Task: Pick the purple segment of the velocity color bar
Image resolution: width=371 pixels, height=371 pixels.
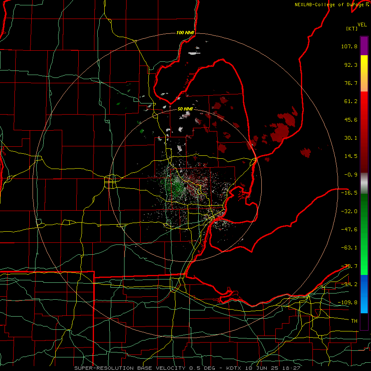Action: (x=364, y=46)
